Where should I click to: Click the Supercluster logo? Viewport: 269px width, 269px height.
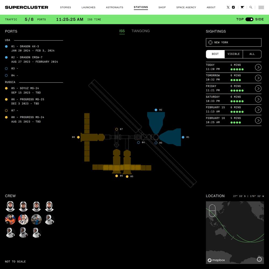(27, 7)
